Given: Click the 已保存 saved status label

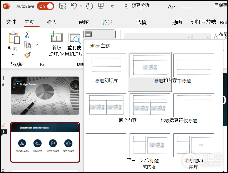Looking at the screenshot, I should pos(221,5).
